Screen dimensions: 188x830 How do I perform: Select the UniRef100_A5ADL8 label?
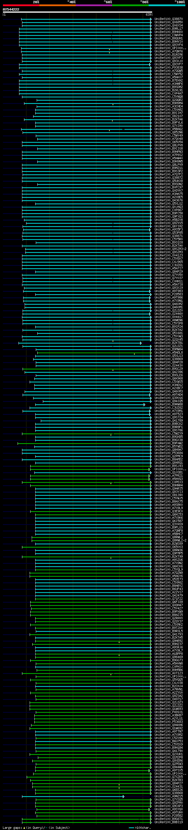[168, 352]
